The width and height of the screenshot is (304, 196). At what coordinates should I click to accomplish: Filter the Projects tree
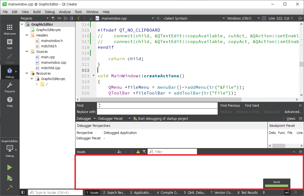click(x=53, y=18)
